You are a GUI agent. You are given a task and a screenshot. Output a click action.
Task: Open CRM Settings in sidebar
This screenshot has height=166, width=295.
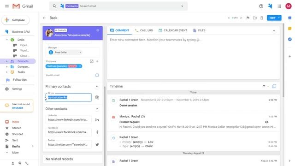pos(17,89)
